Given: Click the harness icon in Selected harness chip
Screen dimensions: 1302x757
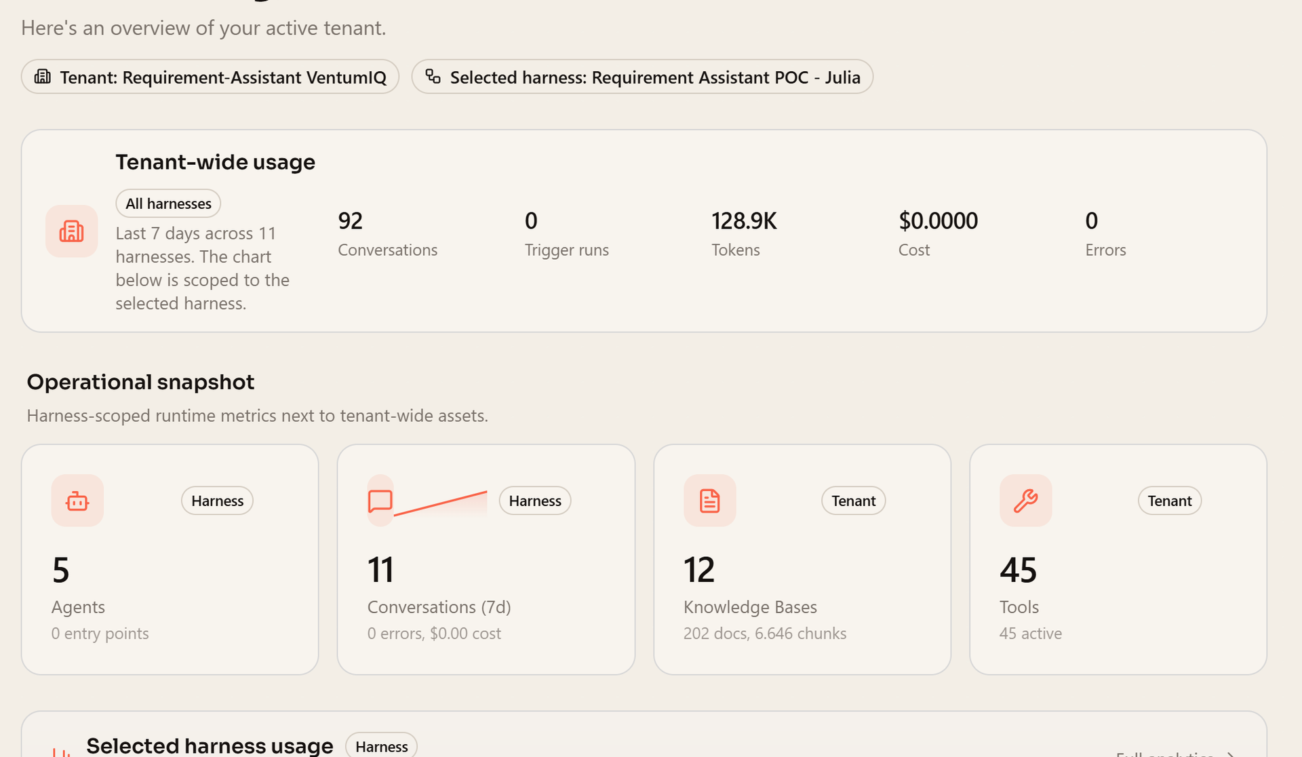Looking at the screenshot, I should pos(433,77).
